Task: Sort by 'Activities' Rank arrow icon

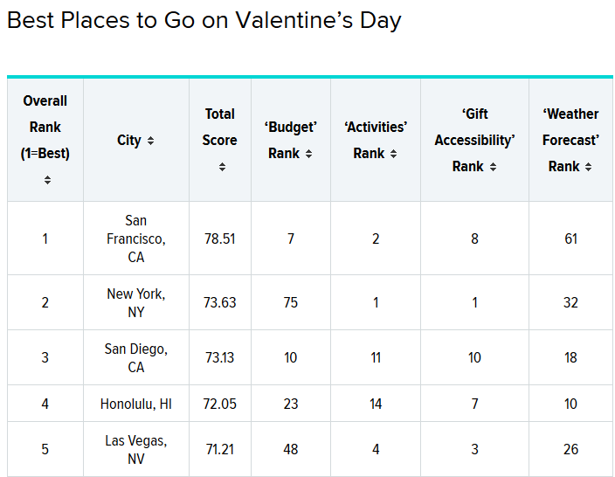Action: (x=394, y=154)
